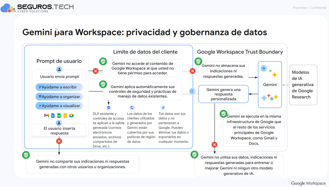Click the Google Slides yellow icon

tap(65, 115)
